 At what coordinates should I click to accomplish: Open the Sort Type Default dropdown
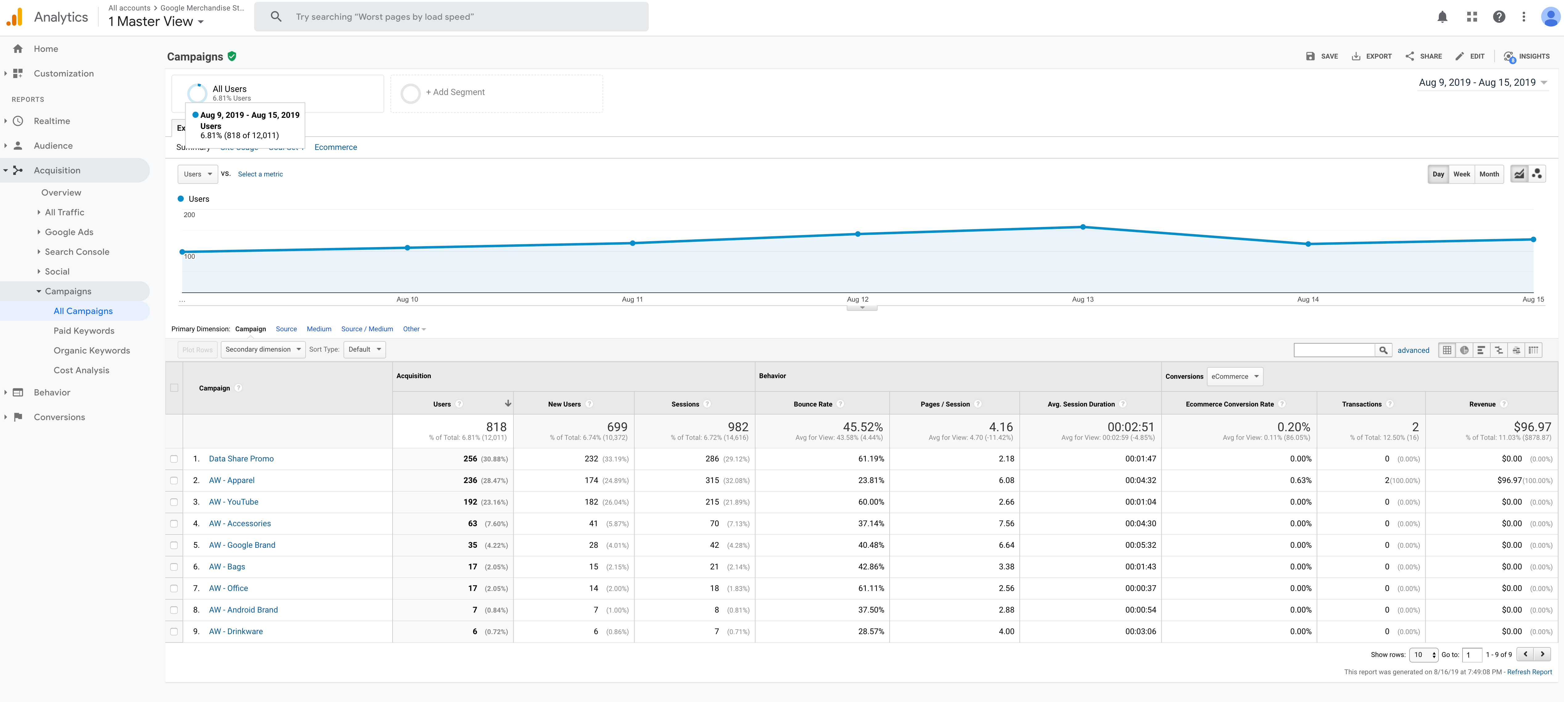coord(364,350)
